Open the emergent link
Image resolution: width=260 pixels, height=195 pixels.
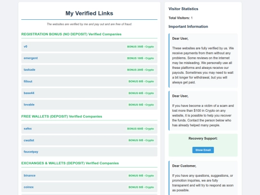point(31,58)
